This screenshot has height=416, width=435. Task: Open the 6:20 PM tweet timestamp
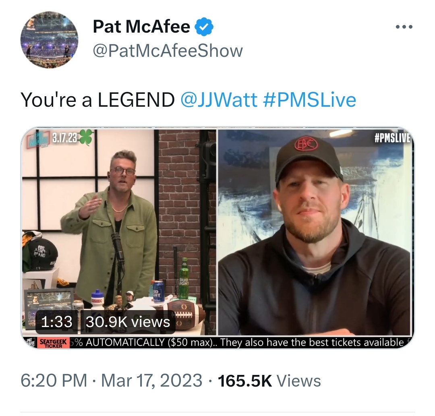click(x=54, y=381)
